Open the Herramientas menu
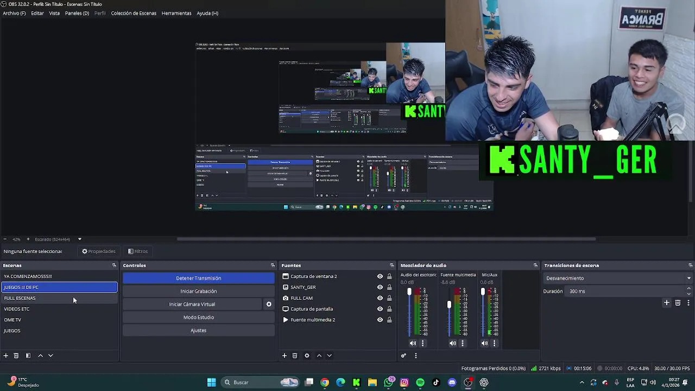The image size is (695, 391). tap(176, 13)
